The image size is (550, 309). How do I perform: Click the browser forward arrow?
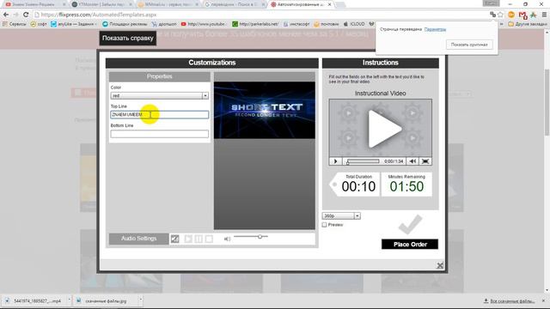point(15,15)
